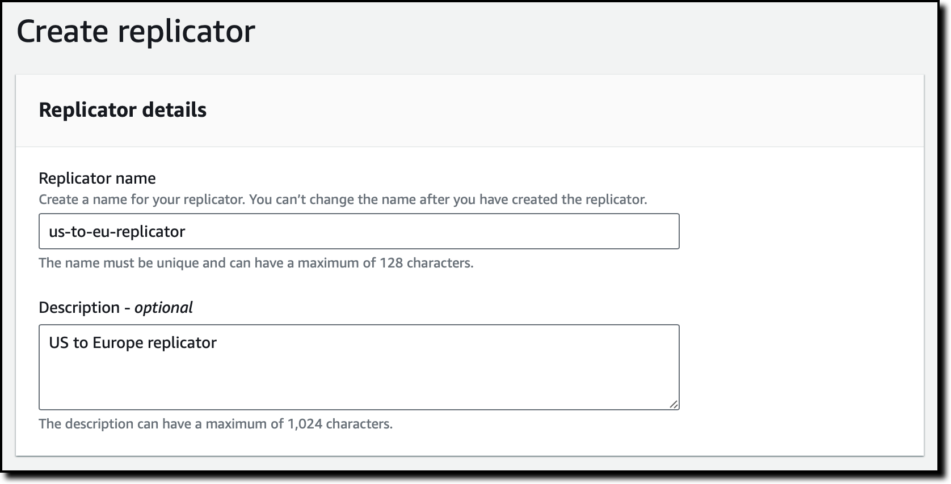Click the "us" prefix in replicator name
The height and width of the screenshot is (484, 951).
point(56,231)
